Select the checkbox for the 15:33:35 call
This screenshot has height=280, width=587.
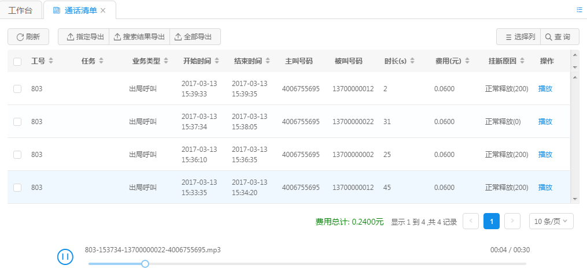[x=17, y=188]
